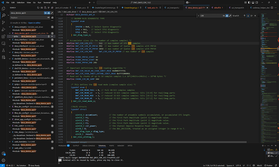Collapse the uwb_translate.c result group

[x=10, y=142]
